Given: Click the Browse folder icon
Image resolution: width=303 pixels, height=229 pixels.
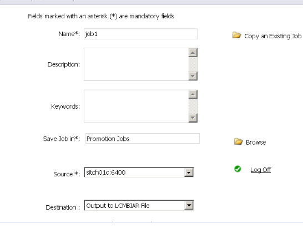Looking at the screenshot, I should [238, 141].
